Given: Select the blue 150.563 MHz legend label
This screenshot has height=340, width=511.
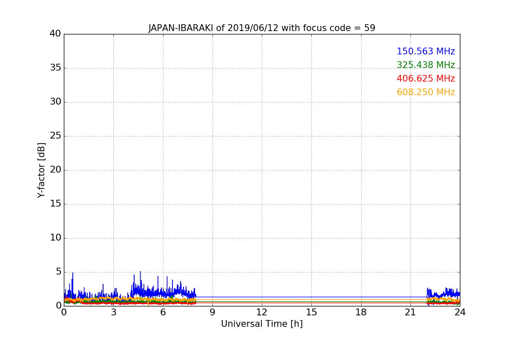Looking at the screenshot, I should pyautogui.click(x=426, y=51).
